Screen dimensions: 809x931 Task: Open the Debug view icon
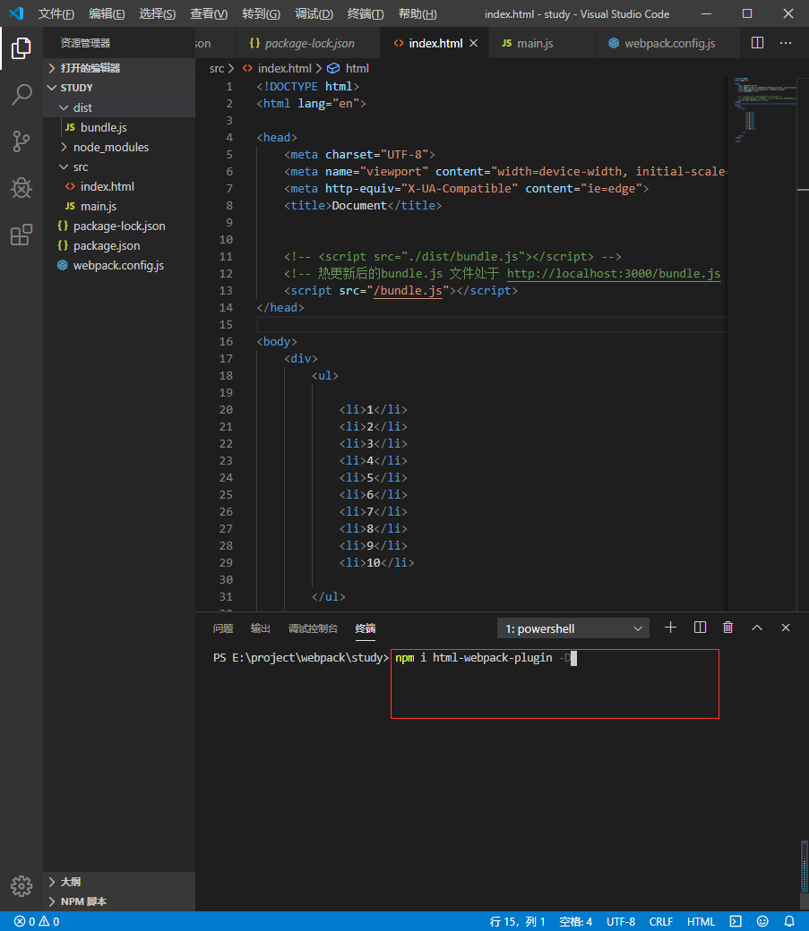tap(22, 188)
